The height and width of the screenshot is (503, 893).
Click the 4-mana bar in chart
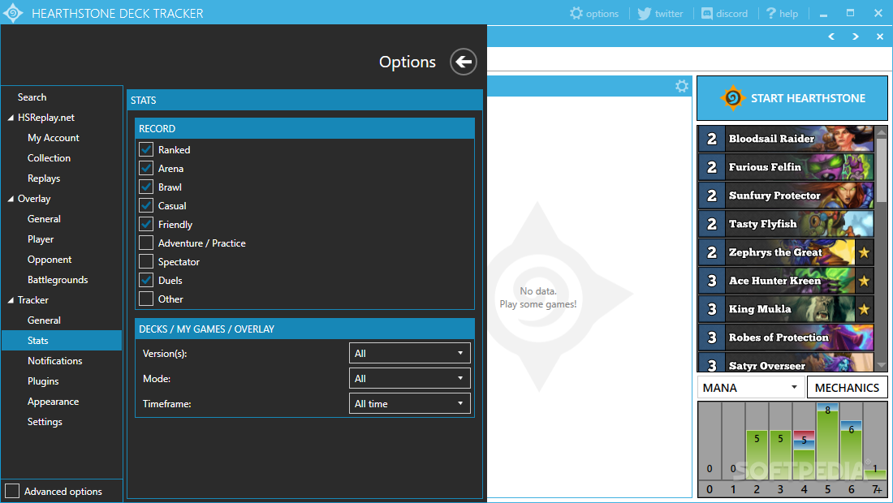click(x=805, y=455)
